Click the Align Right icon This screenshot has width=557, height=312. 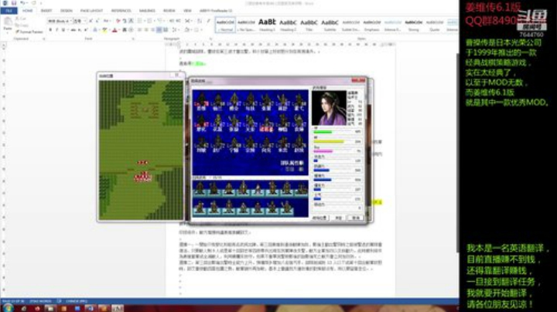[152, 30]
